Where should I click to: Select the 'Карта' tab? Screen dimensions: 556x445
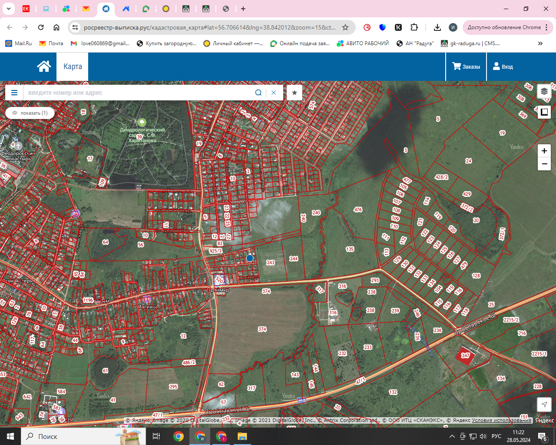click(x=73, y=66)
